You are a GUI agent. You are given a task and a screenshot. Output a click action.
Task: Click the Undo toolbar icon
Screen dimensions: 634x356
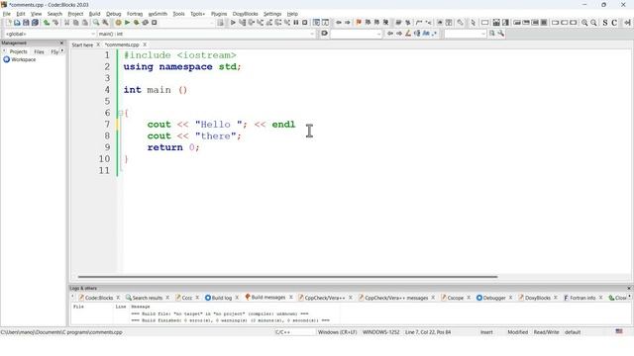click(x=47, y=23)
